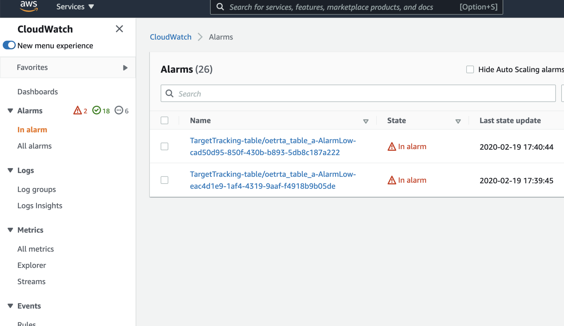Click the red in-alarm count beside Alarms
This screenshot has width=564, height=326.
pyautogui.click(x=80, y=111)
